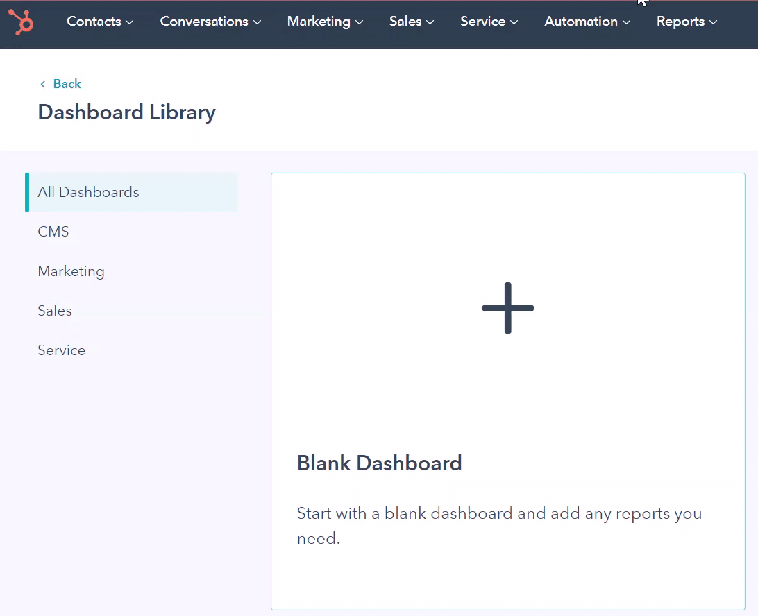The image size is (758, 616).
Task: Open the Contacts menu
Action: coord(94,22)
